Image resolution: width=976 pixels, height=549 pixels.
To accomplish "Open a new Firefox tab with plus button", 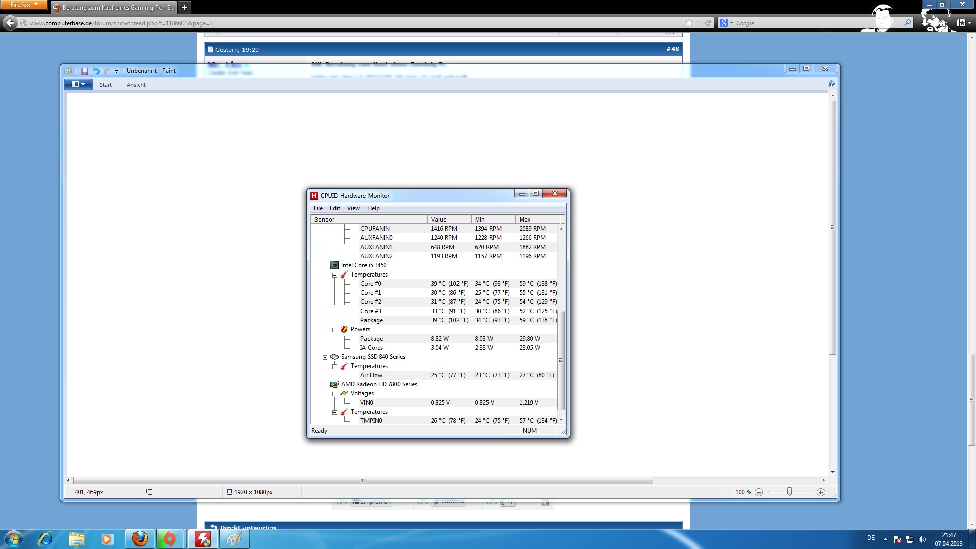I will click(x=185, y=8).
